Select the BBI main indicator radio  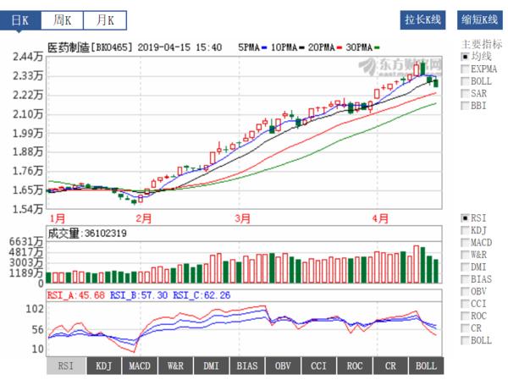465,106
